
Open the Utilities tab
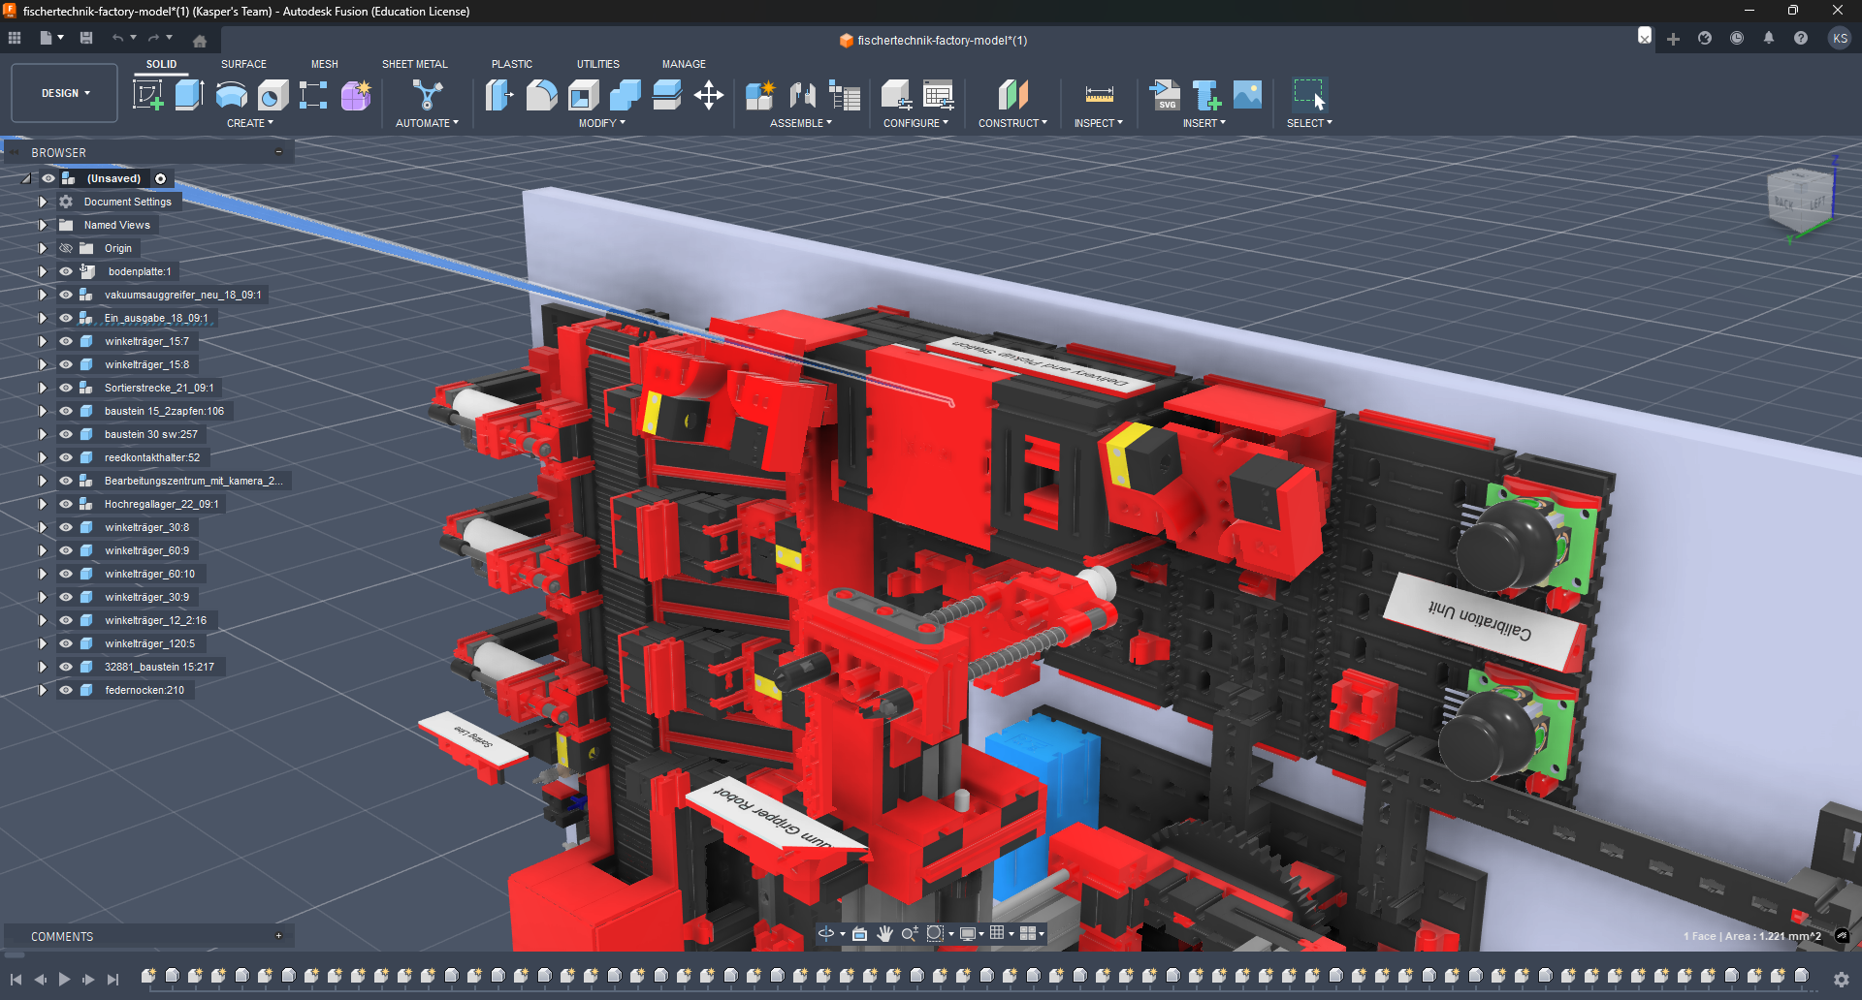[597, 64]
